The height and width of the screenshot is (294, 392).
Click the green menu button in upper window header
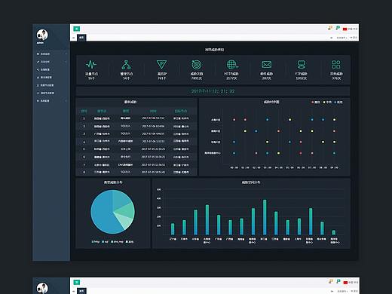[x=77, y=29]
